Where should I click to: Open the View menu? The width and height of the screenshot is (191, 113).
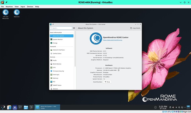(17, 7)
